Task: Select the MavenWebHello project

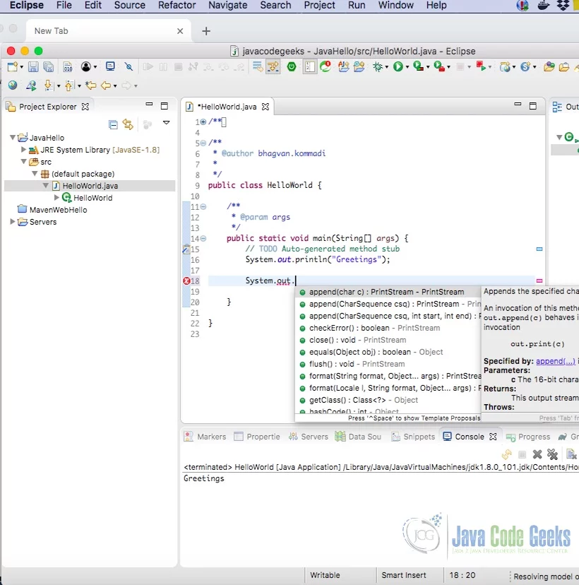Action: [58, 210]
